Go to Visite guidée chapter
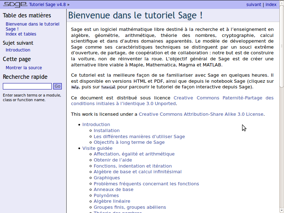The image size is (284, 213). [97, 148]
